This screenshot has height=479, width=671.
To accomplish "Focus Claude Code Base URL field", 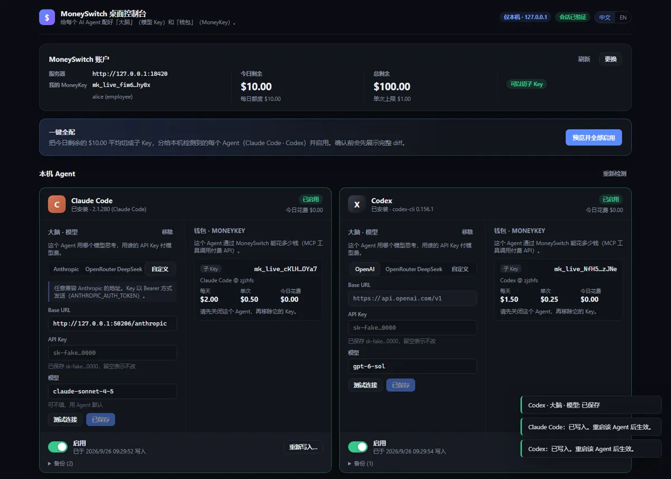I will (x=112, y=323).
